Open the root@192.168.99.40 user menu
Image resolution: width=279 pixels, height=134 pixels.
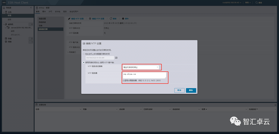pos(232,3)
